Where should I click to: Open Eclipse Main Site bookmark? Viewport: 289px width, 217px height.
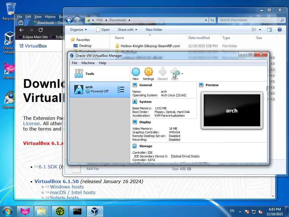click(33, 37)
